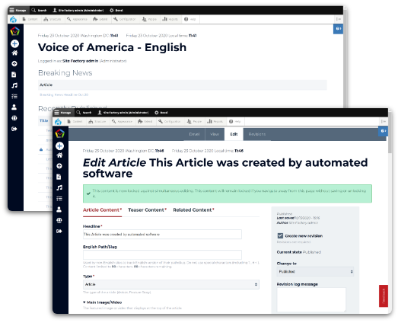398x323 pixels.
Task: Go home via house icon in Edit Article sidebar
Action: 59,155
